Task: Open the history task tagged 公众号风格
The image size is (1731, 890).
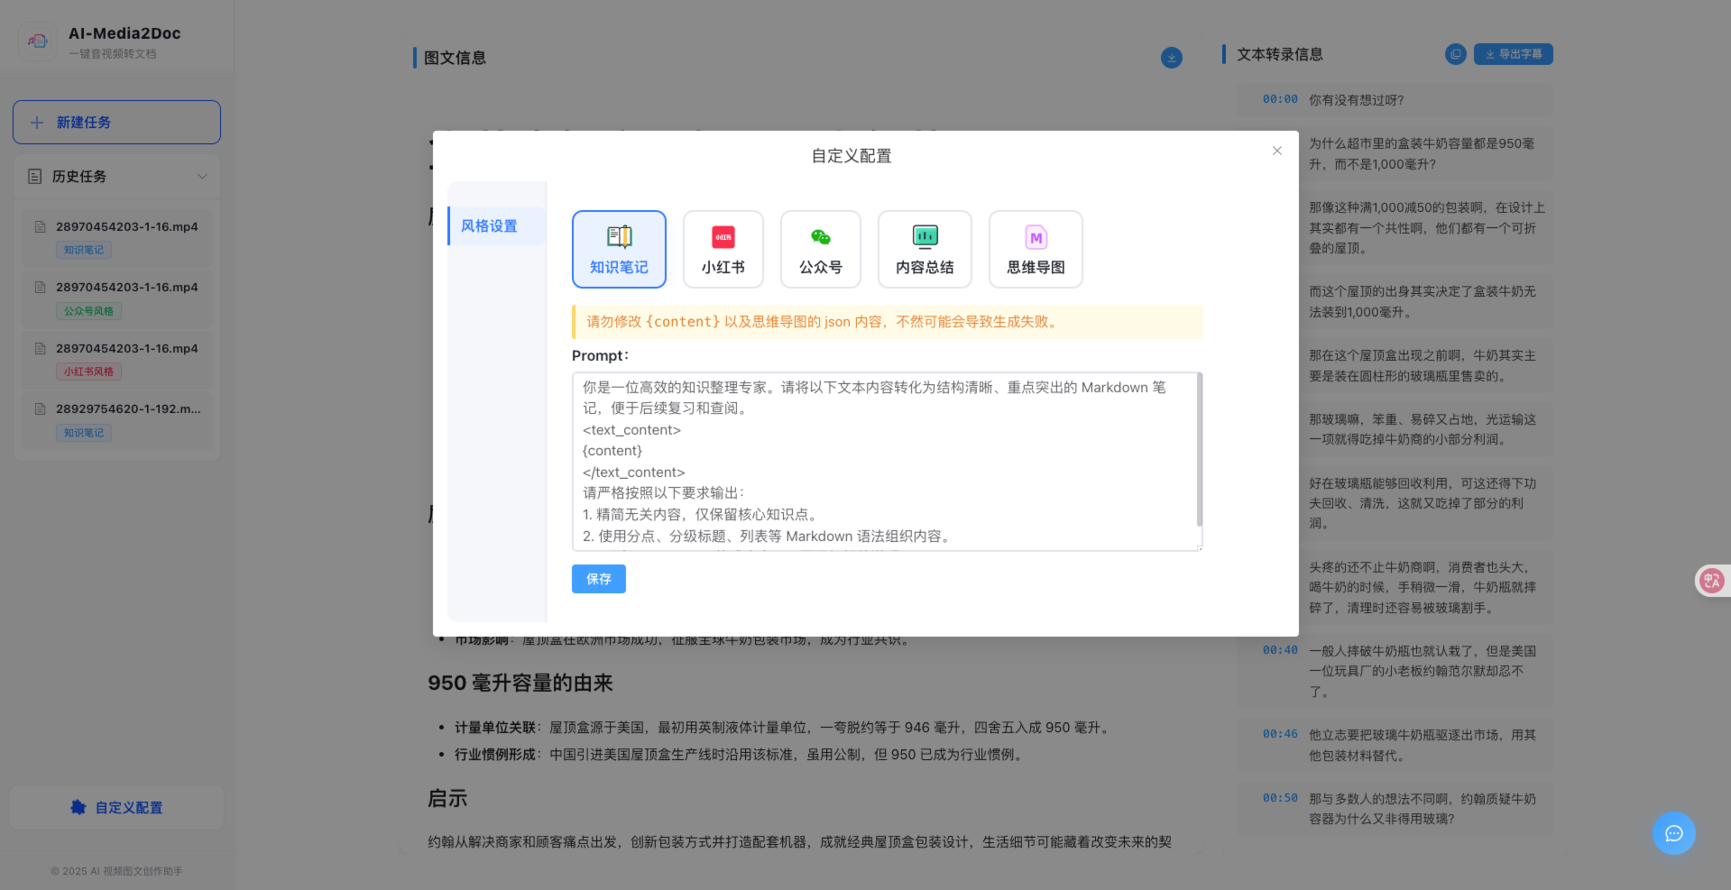Action: [115, 298]
